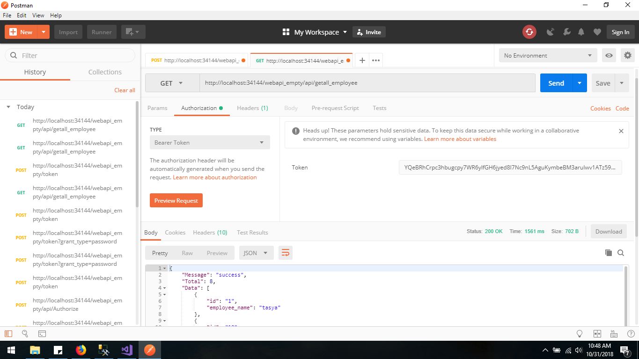Click the environment quick look eye icon
Screen dimensions: 639x359
coord(609,55)
